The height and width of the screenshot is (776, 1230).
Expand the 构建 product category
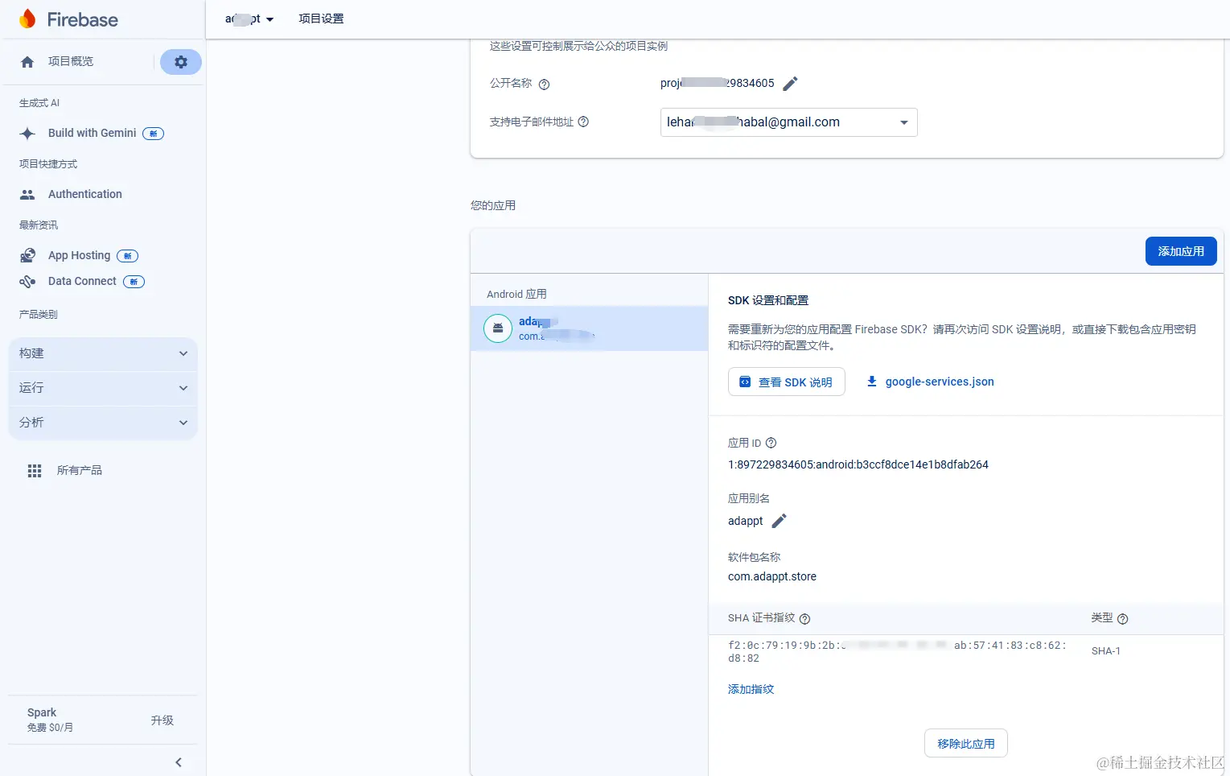pyautogui.click(x=103, y=353)
